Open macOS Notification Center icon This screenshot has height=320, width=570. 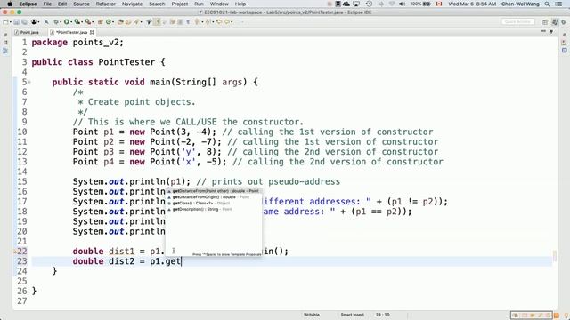point(559,4)
